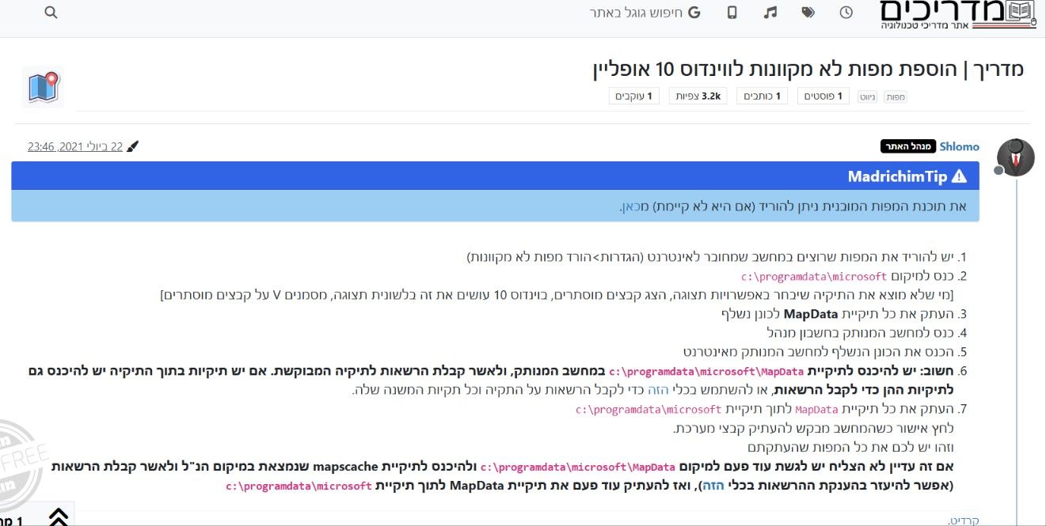Click the scroll-to-top double chevron
Image resolution: width=1046 pixels, height=526 pixels.
pyautogui.click(x=58, y=517)
